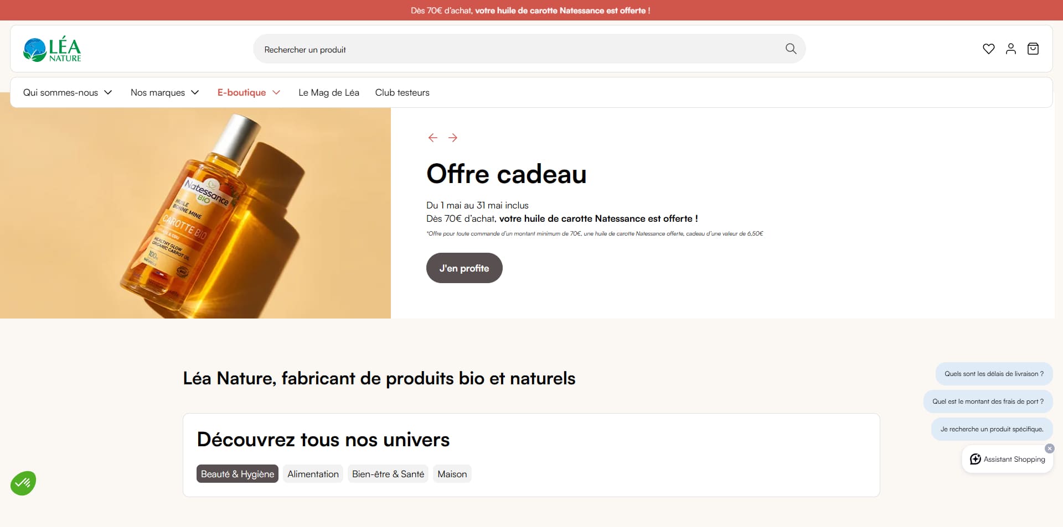Viewport: 1063px width, 527px height.
Task: Ask about délais de livraison
Action: (x=994, y=374)
